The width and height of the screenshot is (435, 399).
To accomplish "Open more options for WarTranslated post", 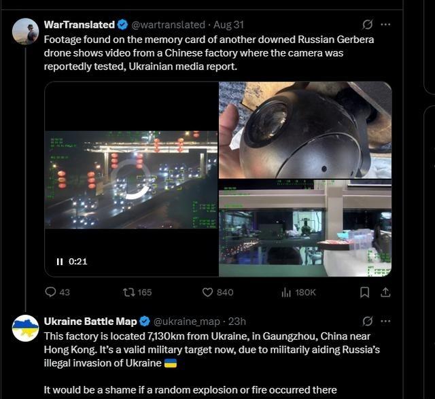I will 385,24.
